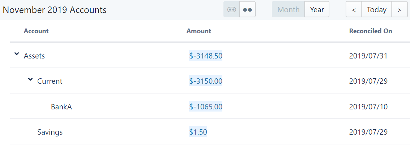This screenshot has width=410, height=148.
Task: Open the BankA amount $-1065.00
Action: click(206, 107)
